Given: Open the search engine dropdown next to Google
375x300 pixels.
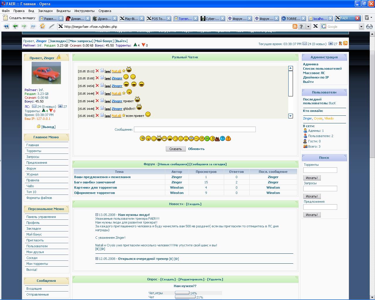Looking at the screenshot, I should 361,27.
